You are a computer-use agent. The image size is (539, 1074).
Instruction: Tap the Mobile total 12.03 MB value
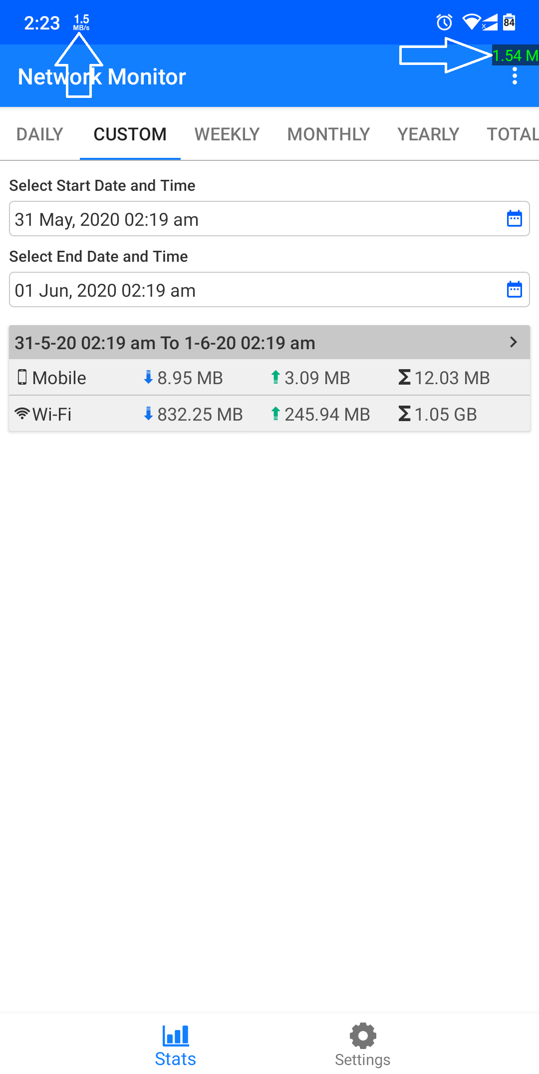coord(452,378)
